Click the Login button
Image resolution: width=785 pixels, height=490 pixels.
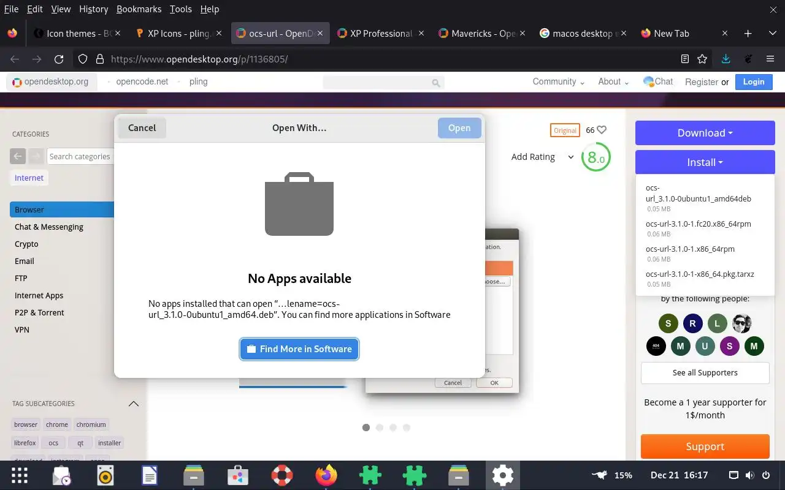click(754, 81)
